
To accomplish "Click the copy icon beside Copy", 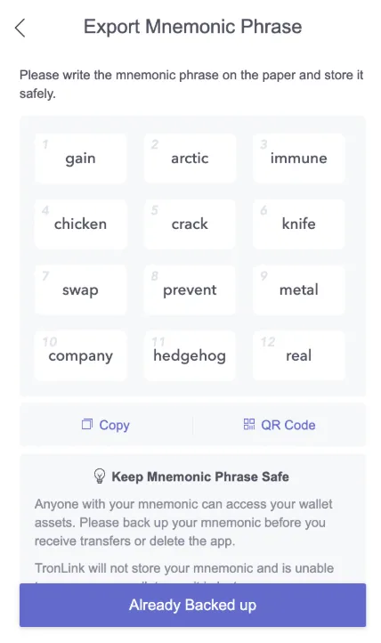I will point(87,424).
